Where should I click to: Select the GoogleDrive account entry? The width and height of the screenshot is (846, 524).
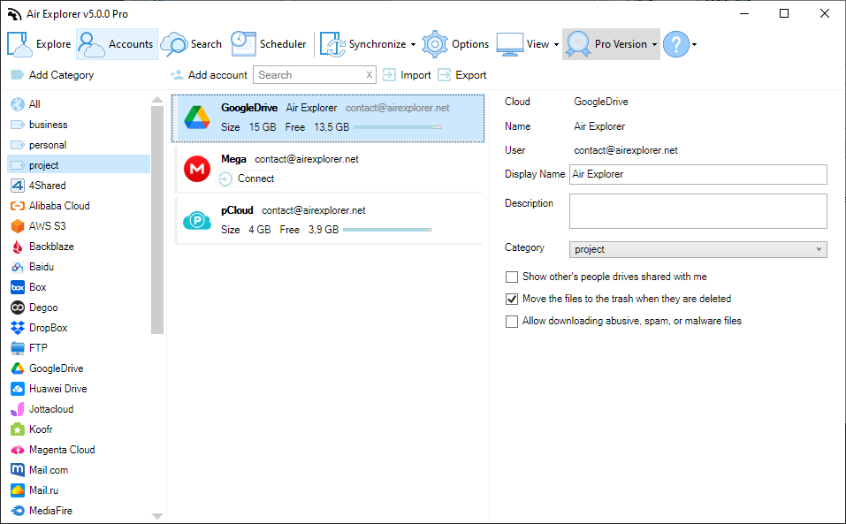click(328, 118)
